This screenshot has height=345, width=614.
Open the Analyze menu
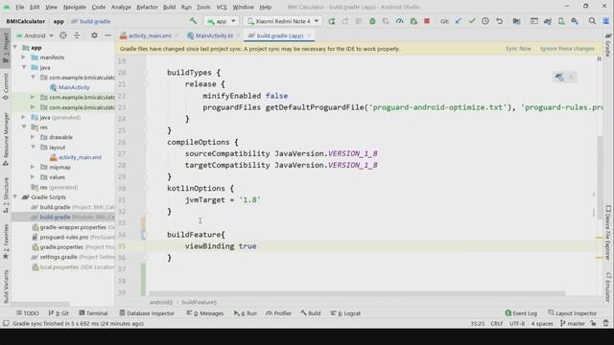pos(121,7)
